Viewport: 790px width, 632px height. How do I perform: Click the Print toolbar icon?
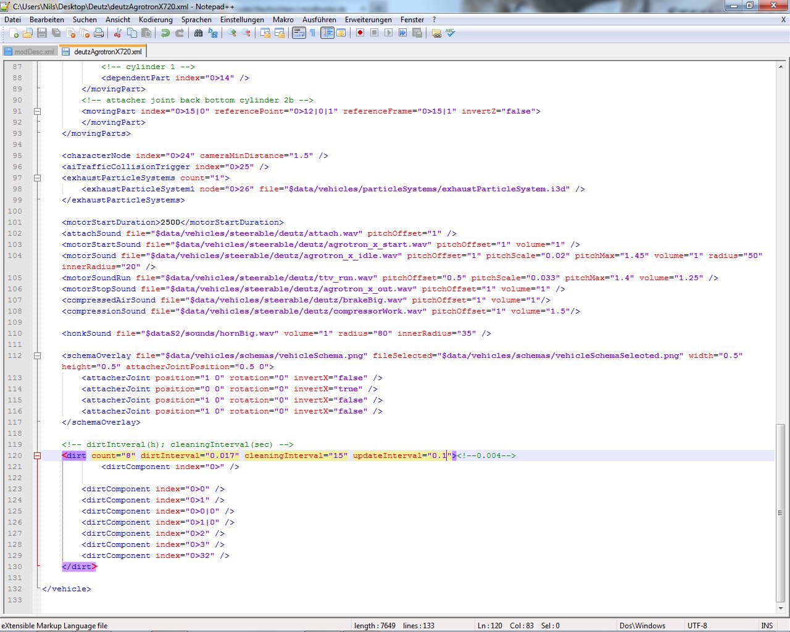[99, 33]
